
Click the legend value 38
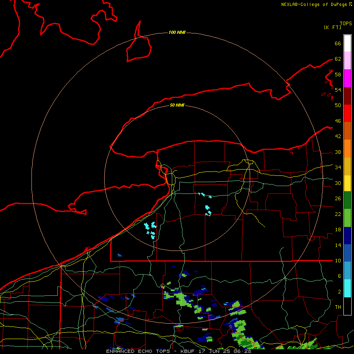(x=338, y=152)
